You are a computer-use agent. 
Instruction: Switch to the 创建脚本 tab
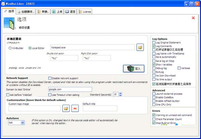click(x=26, y=12)
